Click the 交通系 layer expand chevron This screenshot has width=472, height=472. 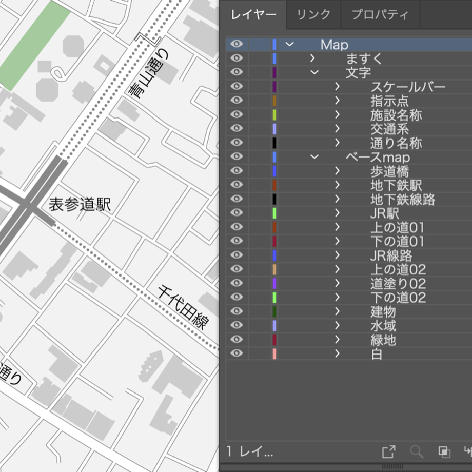coord(338,129)
